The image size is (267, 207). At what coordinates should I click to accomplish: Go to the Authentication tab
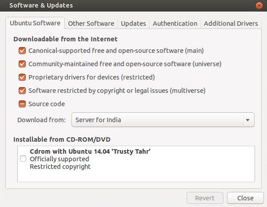pyautogui.click(x=175, y=24)
